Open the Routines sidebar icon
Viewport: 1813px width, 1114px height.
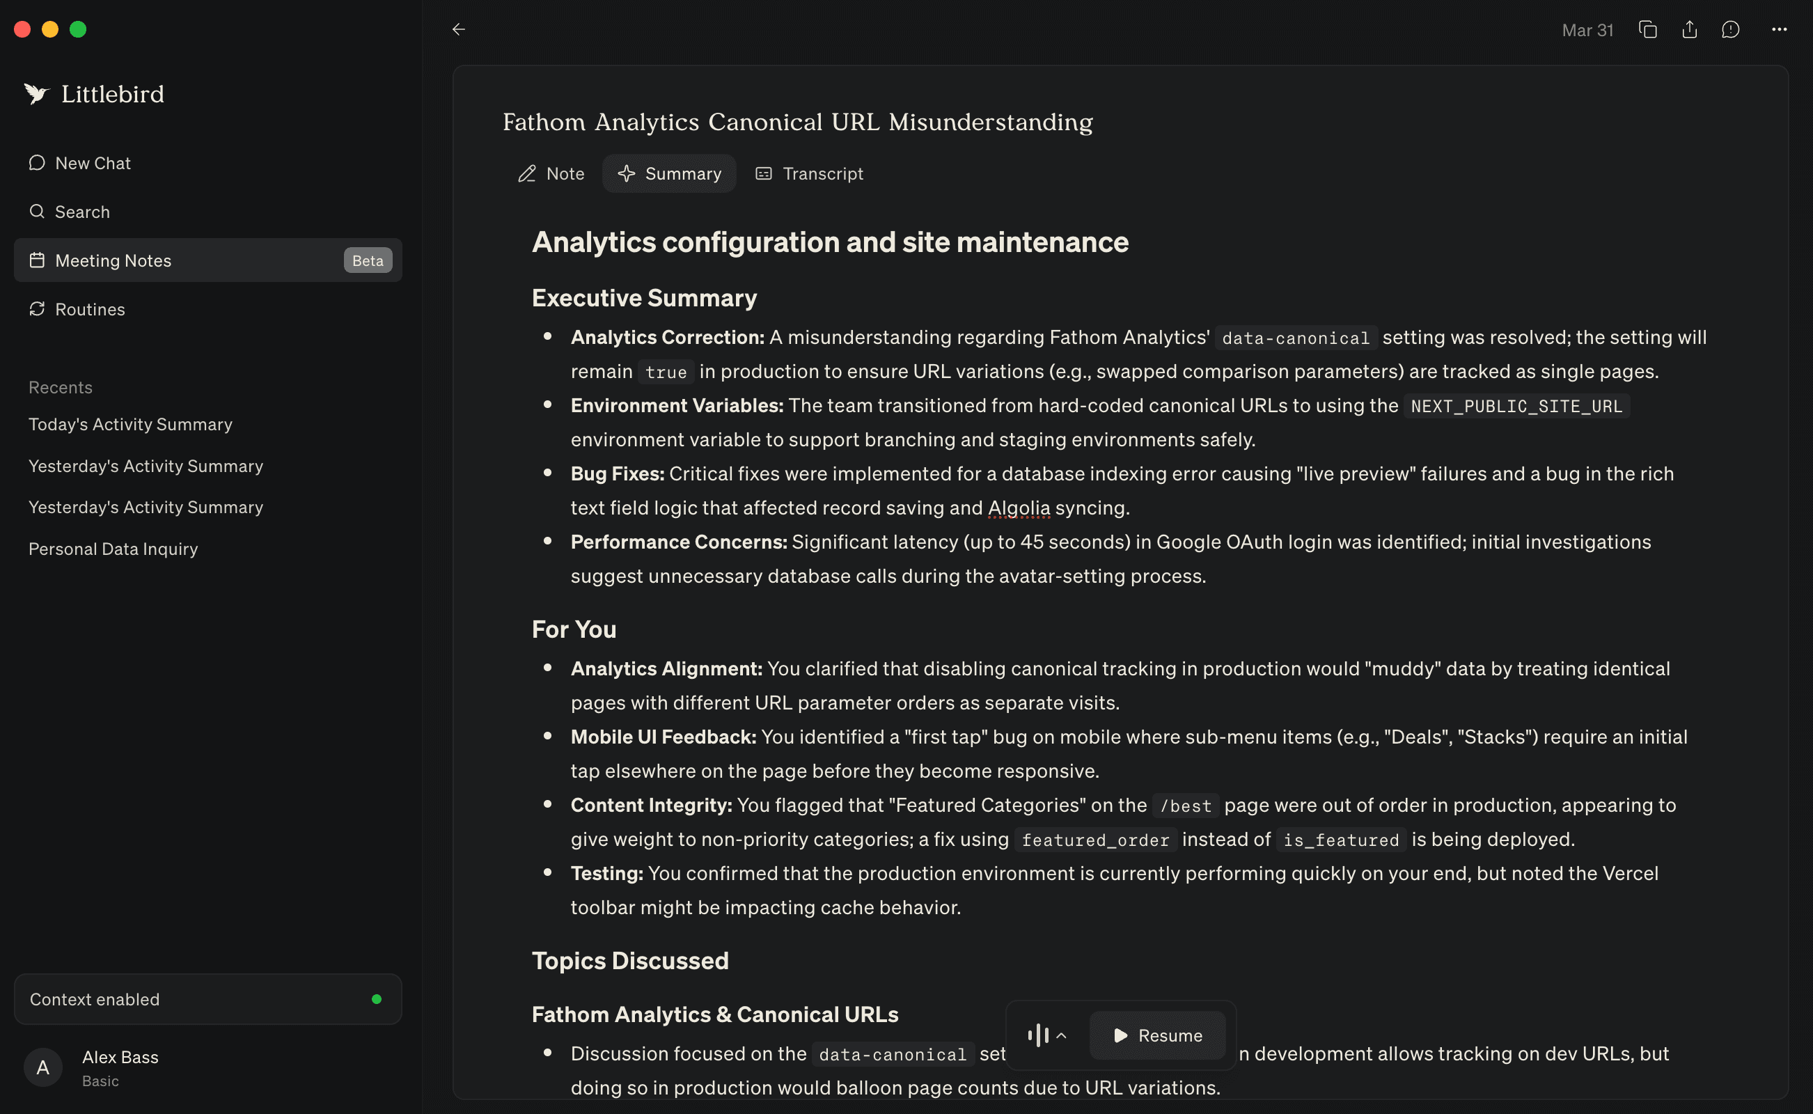click(37, 308)
